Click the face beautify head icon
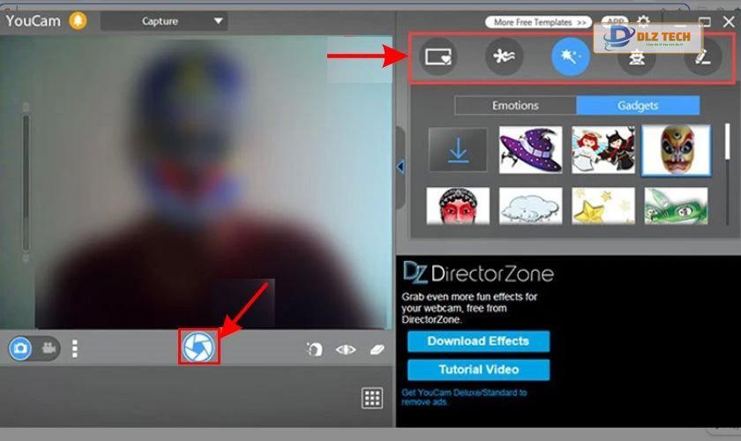This screenshot has height=441, width=741. point(315,349)
